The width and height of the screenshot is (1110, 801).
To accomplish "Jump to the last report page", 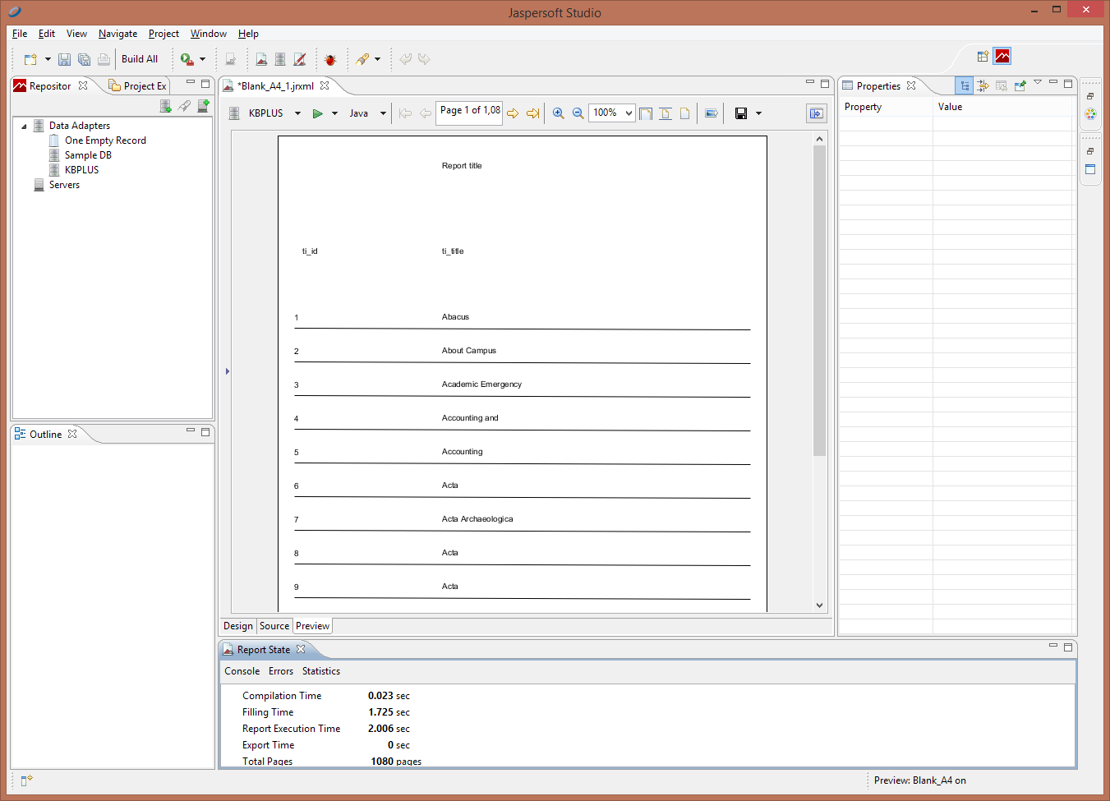I will pos(532,113).
